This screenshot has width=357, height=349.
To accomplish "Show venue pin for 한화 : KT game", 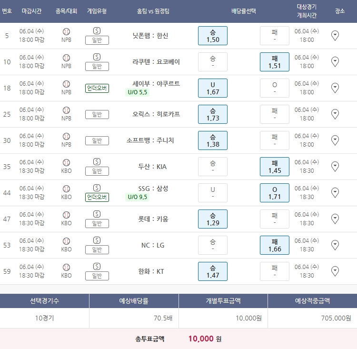I will coord(335,271).
